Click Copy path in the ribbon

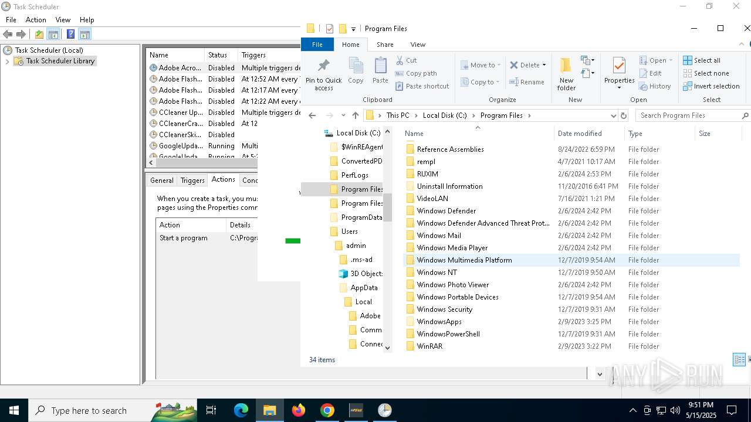[x=416, y=73]
